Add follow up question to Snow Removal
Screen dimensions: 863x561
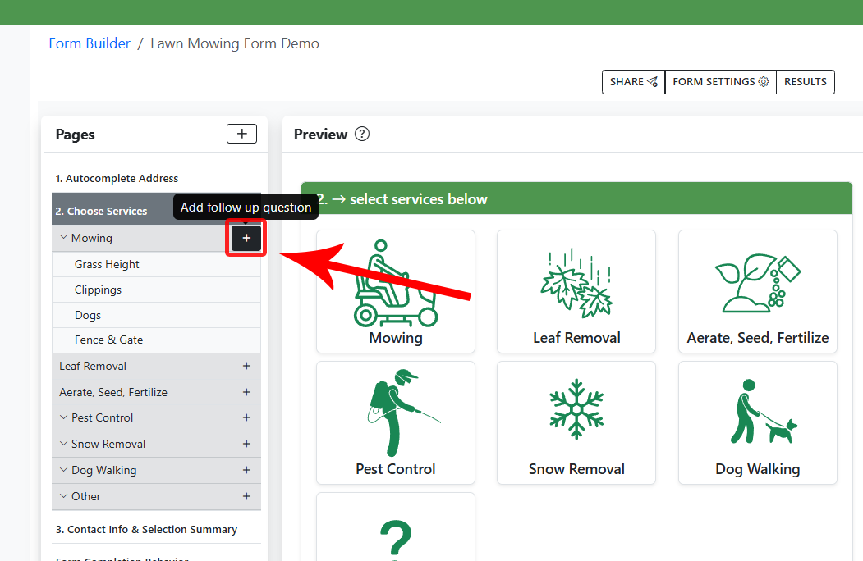pyautogui.click(x=246, y=444)
